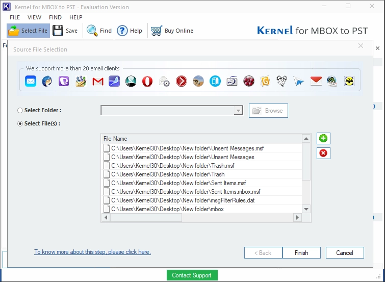The height and width of the screenshot is (282, 385).
Task: Click the Sylpheed S envelope icon
Action: [232, 81]
